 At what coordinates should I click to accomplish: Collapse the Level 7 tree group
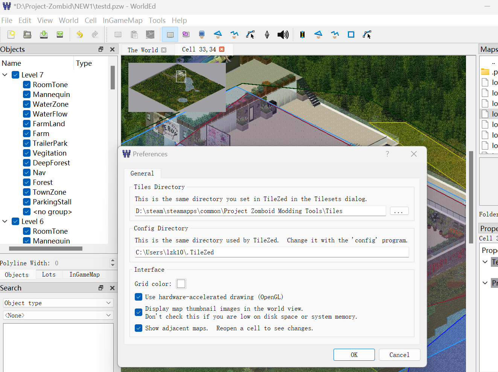[5, 75]
